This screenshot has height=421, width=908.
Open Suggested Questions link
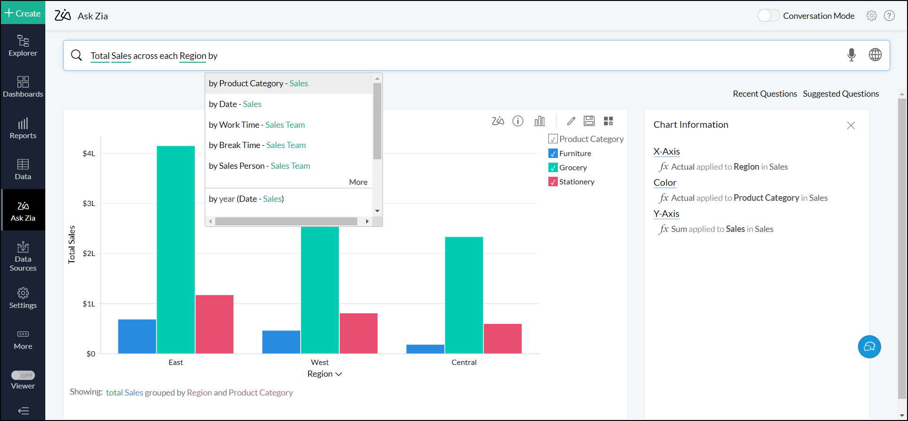click(841, 94)
